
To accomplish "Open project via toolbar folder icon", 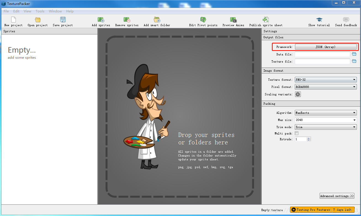I will click(38, 20).
